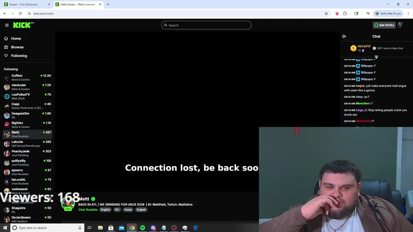The width and height of the screenshot is (413, 232).
Task: Open PeachyJade channel in Following list
Action: click(x=27, y=153)
